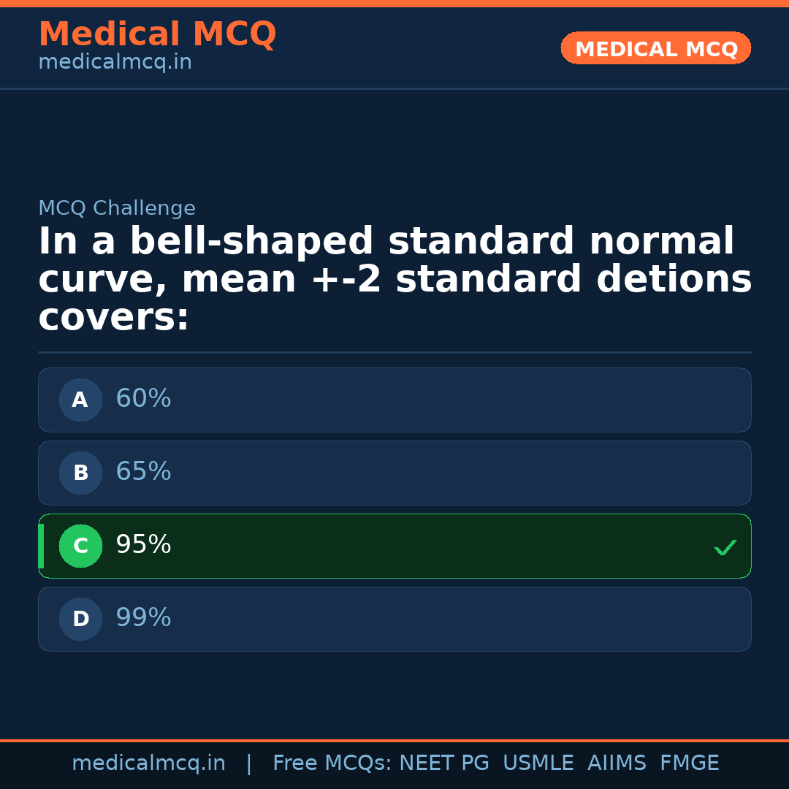This screenshot has height=789, width=789.
Task: Pick the 95% answer option
Action: (x=394, y=546)
